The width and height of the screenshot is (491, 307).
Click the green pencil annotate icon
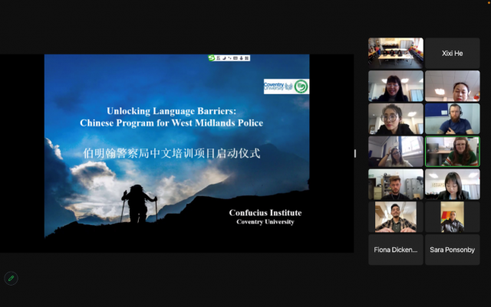click(x=11, y=278)
